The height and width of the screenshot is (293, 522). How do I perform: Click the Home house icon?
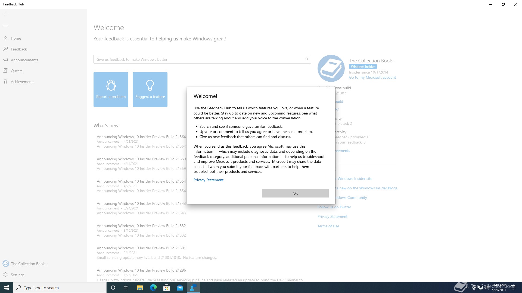(x=5, y=38)
